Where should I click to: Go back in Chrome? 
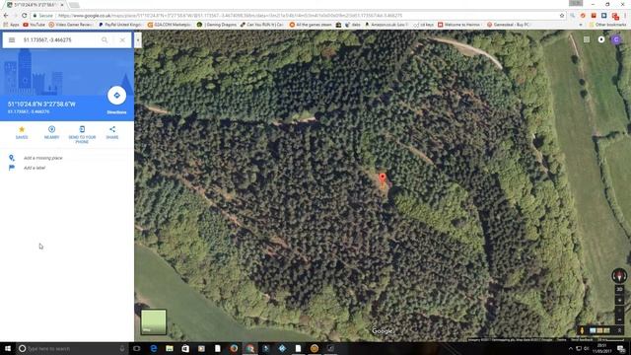6,16
